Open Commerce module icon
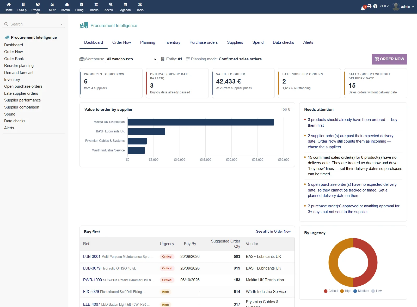 pos(67,4)
